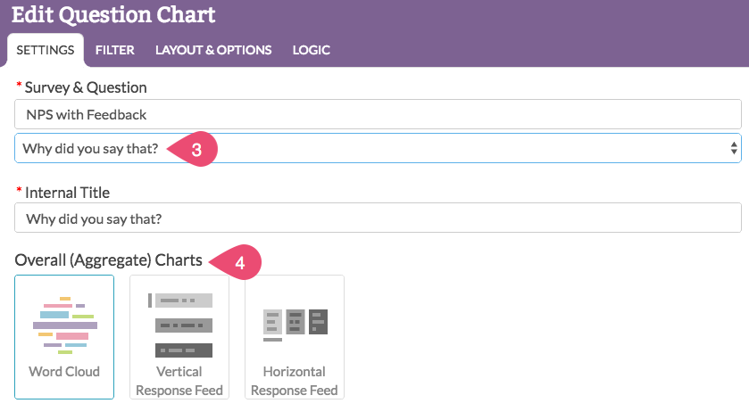Pick the Horizontal Response Feed chart icon
The image size is (749, 420).
pos(295,322)
